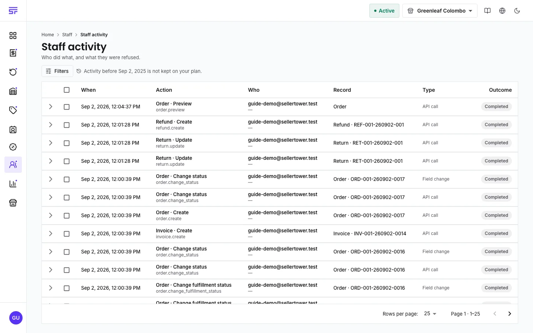The height and width of the screenshot is (333, 533).
Task: Click the invoice.create action code
Action: (171, 237)
